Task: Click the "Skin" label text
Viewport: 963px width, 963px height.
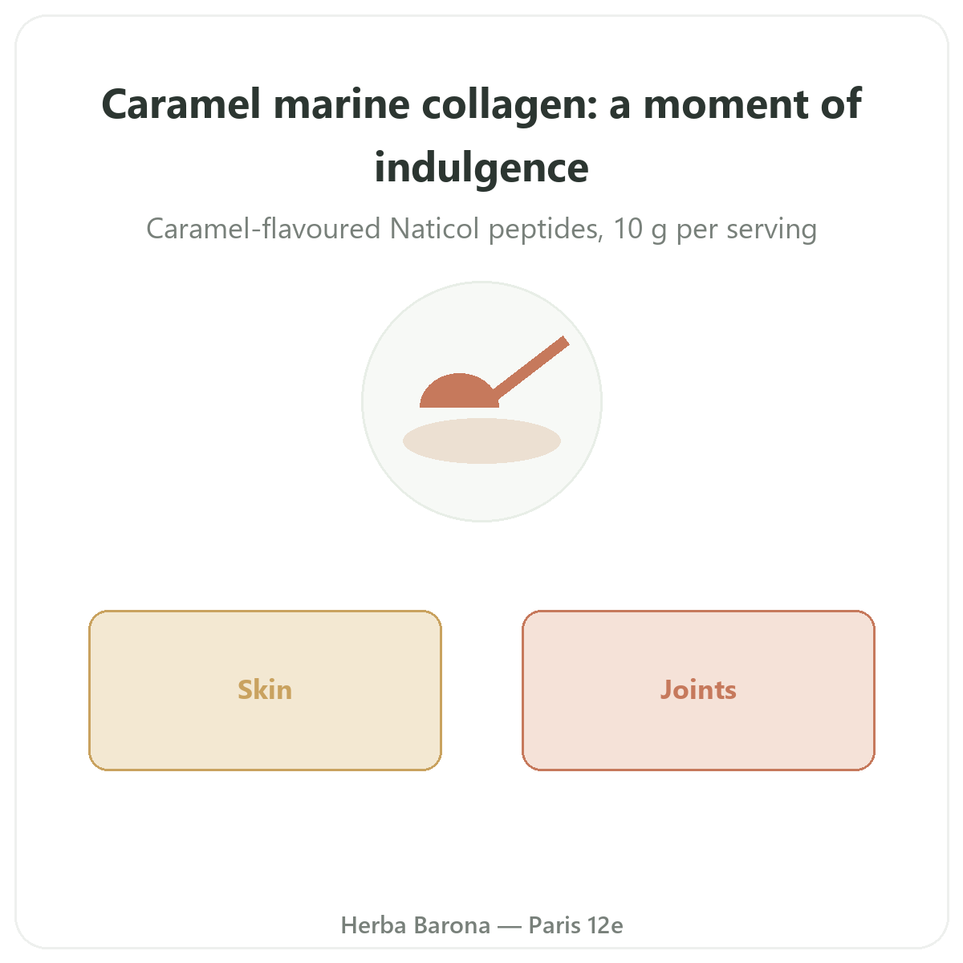Action: tap(265, 690)
